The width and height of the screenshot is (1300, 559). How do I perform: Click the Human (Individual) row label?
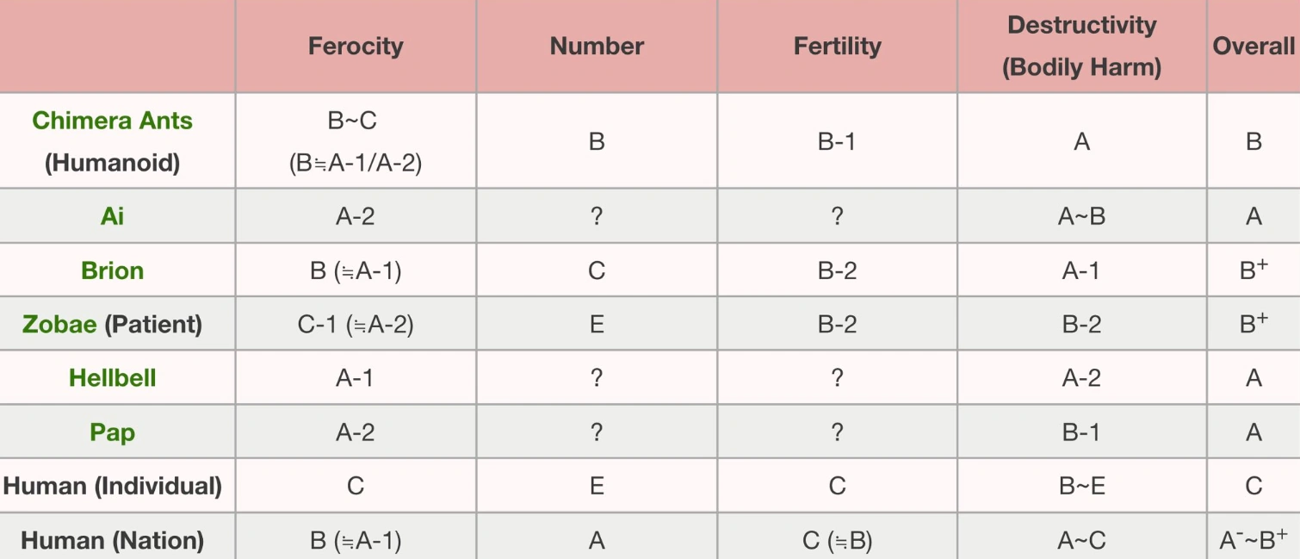pos(113,486)
